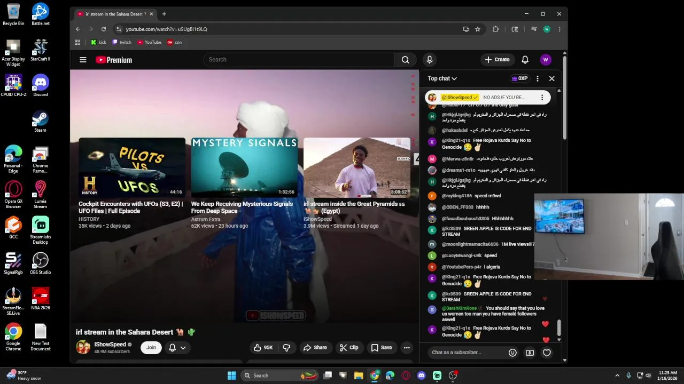Open OBS Studio desktop shortcut
684x384 pixels.
(x=41, y=263)
